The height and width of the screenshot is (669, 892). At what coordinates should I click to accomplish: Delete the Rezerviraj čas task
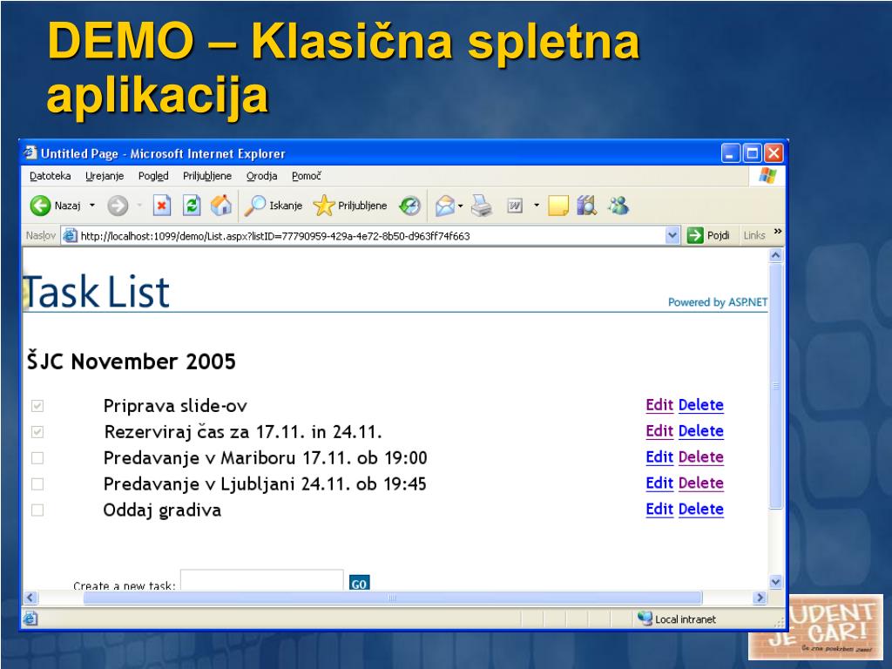coord(701,431)
